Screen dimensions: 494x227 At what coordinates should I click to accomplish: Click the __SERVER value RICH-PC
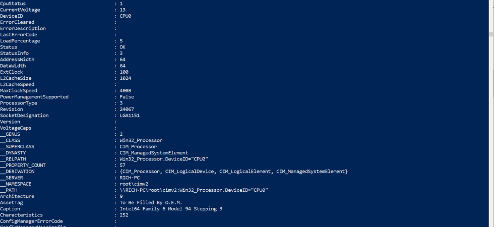pyautogui.click(x=130, y=178)
